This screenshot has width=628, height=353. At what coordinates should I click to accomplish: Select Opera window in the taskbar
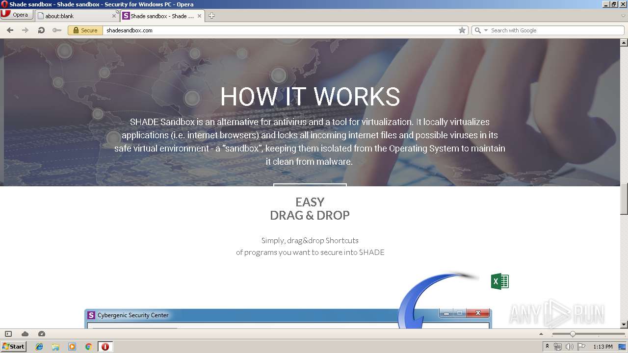click(105, 347)
